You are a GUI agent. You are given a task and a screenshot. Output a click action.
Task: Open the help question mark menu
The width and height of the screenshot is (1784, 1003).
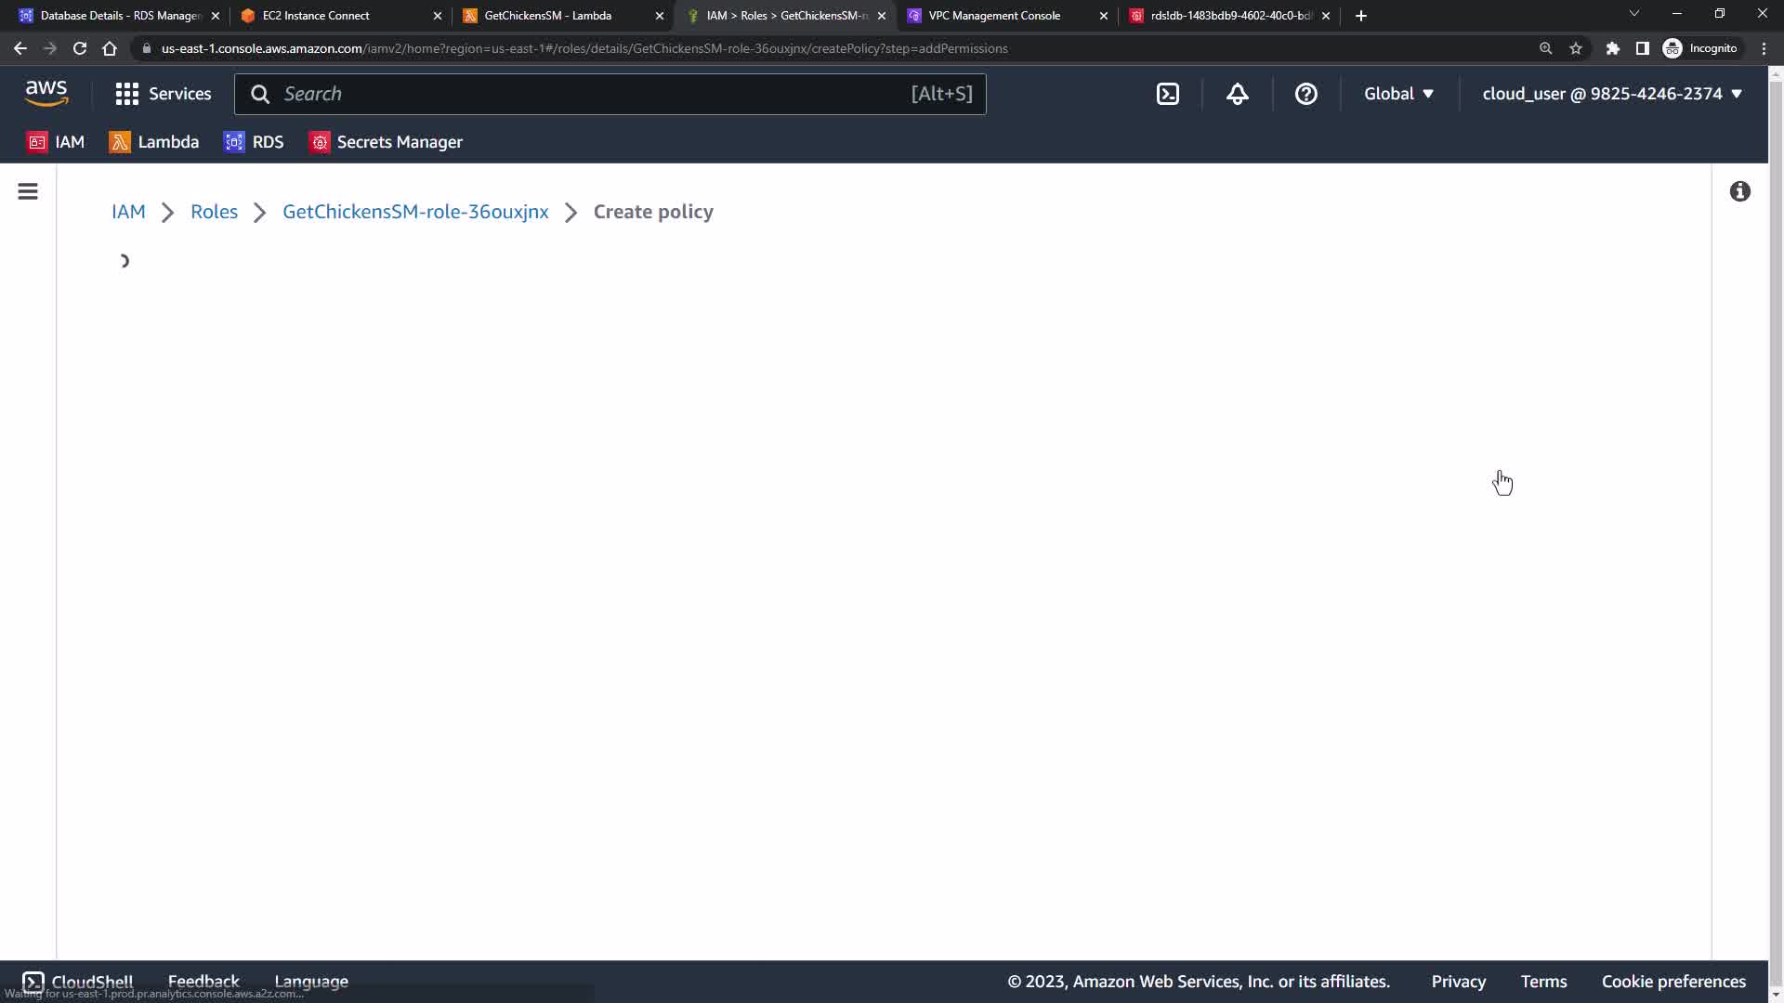[1305, 94]
